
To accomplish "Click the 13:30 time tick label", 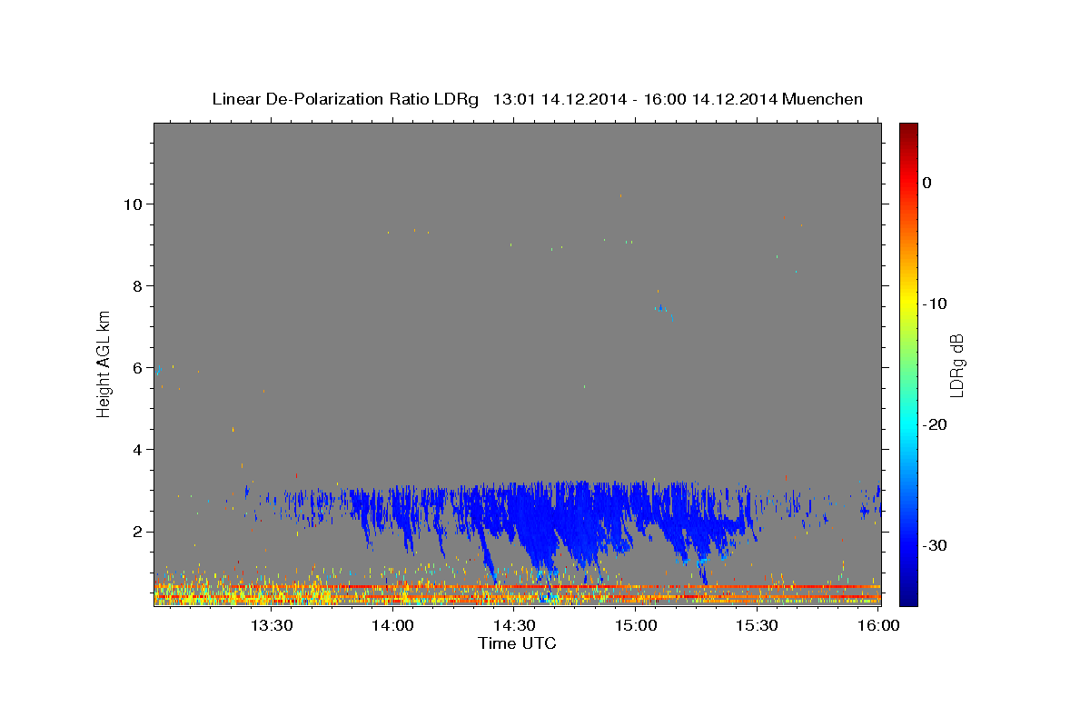I will pos(271,625).
